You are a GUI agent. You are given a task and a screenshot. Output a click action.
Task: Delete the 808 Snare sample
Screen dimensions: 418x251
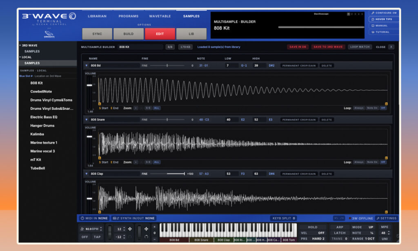coord(327,120)
